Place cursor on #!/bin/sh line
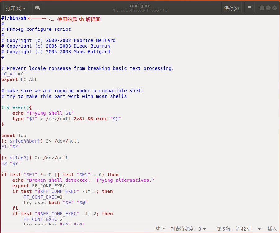Viewport: 280px width, 233px height. pyautogui.click(x=14, y=18)
